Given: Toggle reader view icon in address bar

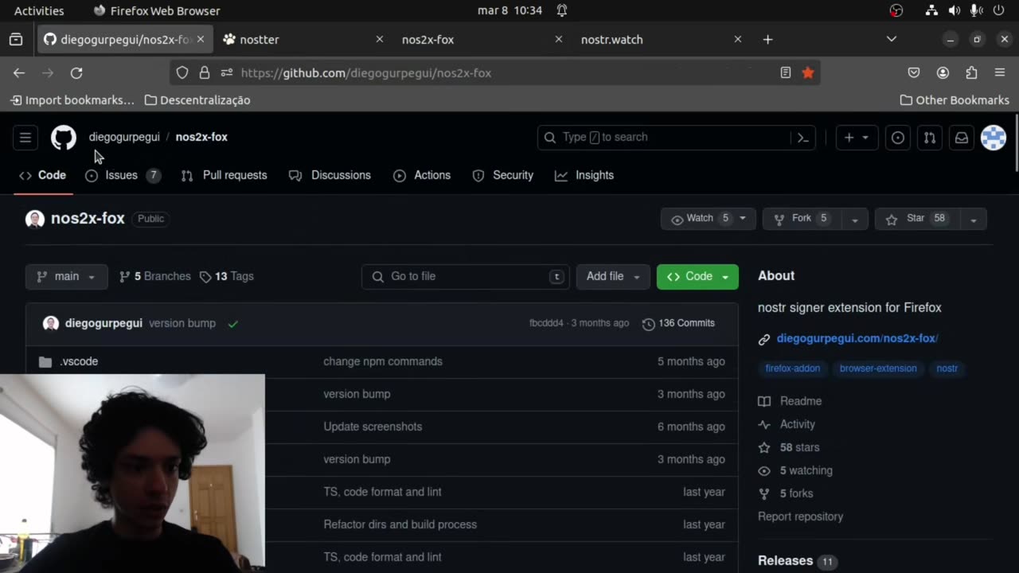Looking at the screenshot, I should 786,72.
